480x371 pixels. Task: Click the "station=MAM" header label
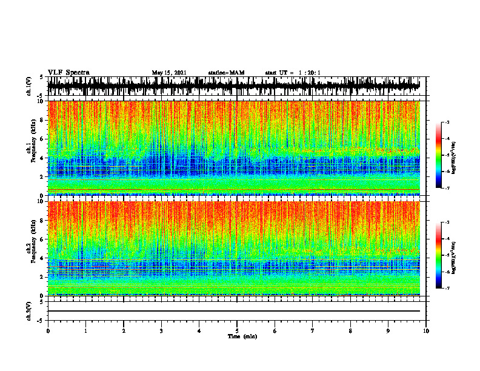[x=227, y=73]
